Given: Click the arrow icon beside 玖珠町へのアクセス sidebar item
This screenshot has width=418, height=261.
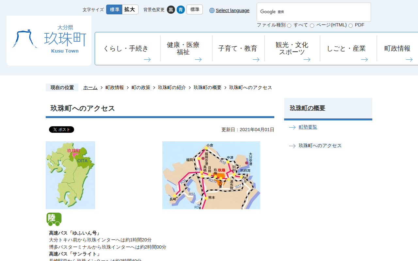Looking at the screenshot, I should [x=292, y=146].
